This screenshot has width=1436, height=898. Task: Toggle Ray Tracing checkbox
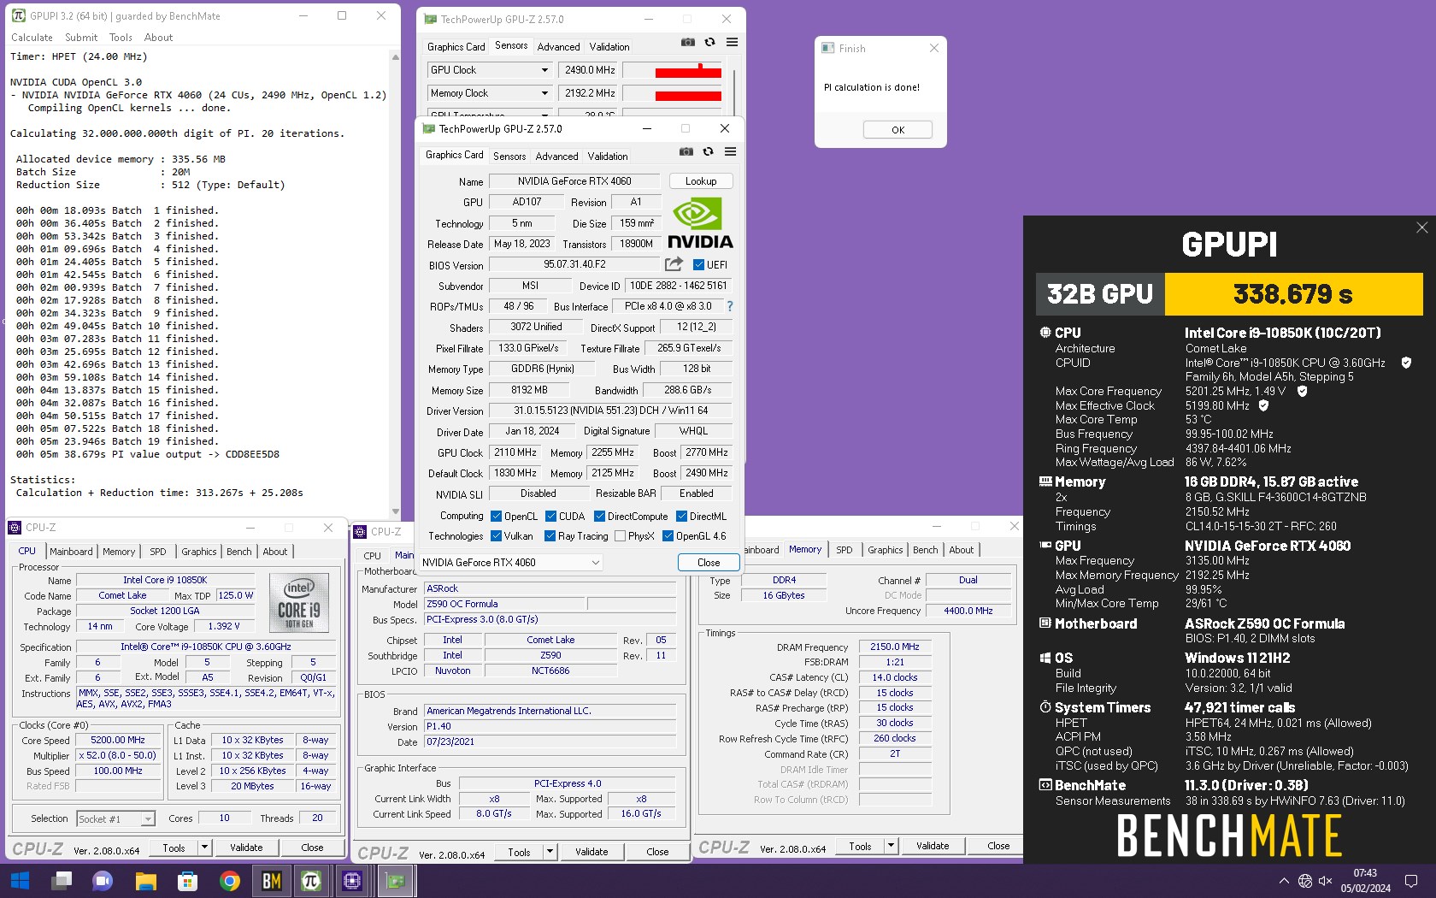coord(550,536)
